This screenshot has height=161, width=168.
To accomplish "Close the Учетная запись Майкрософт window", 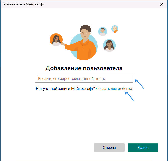I will coord(161,4).
